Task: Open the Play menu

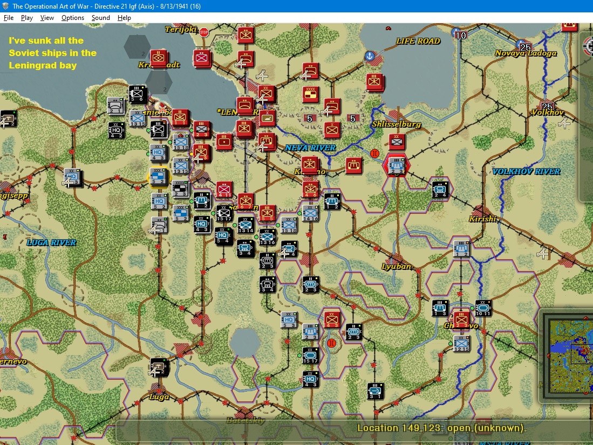Action: coord(27,18)
